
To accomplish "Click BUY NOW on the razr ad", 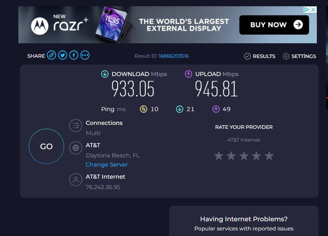I will [274, 25].
